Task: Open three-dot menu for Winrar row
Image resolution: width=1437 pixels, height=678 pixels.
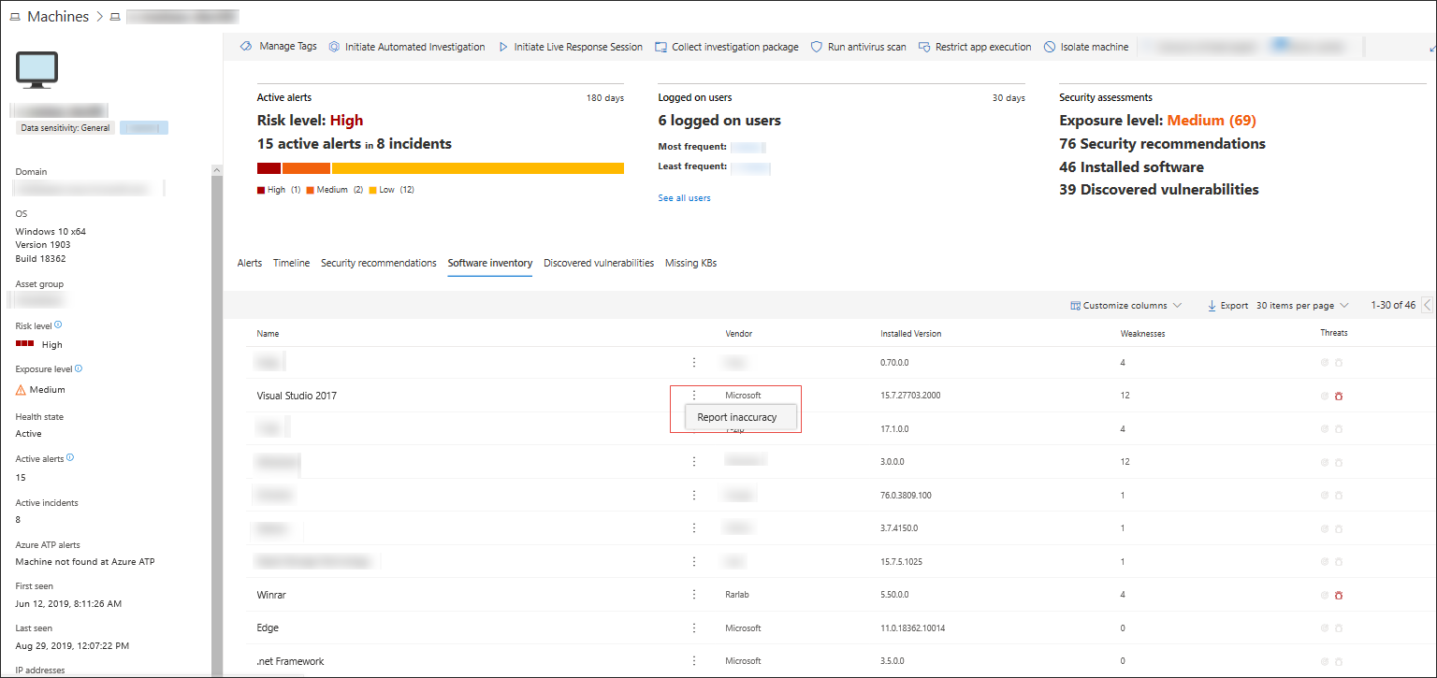Action: 694,595
